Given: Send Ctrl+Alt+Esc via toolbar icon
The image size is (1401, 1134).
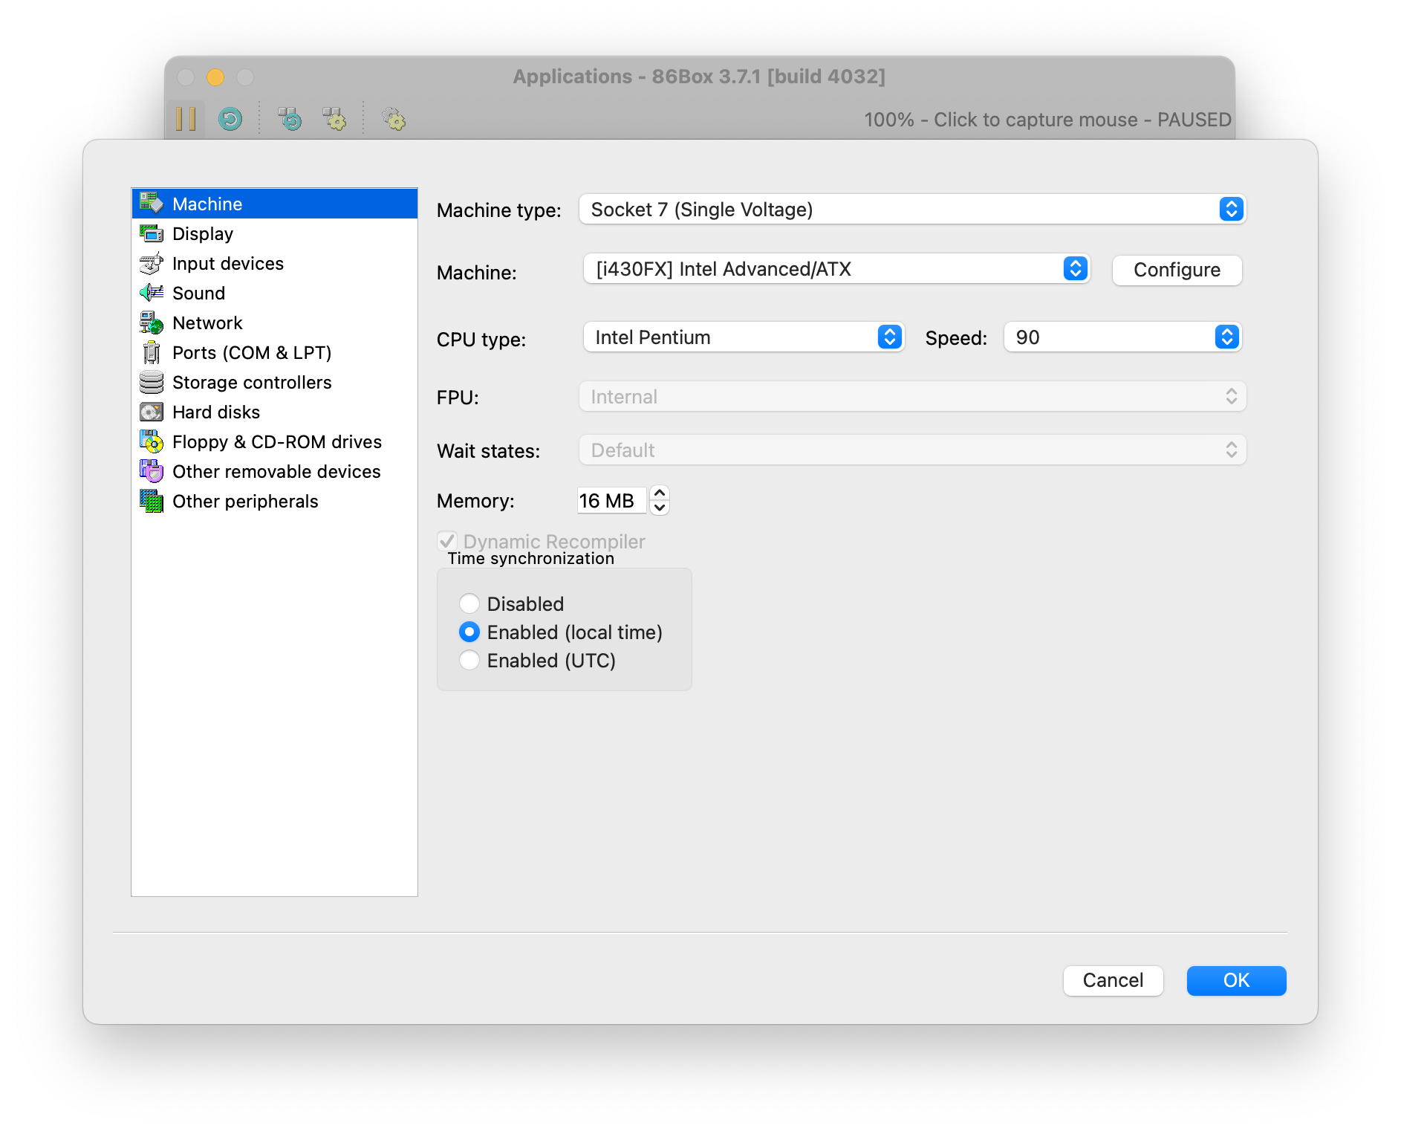Looking at the screenshot, I should pos(335,118).
